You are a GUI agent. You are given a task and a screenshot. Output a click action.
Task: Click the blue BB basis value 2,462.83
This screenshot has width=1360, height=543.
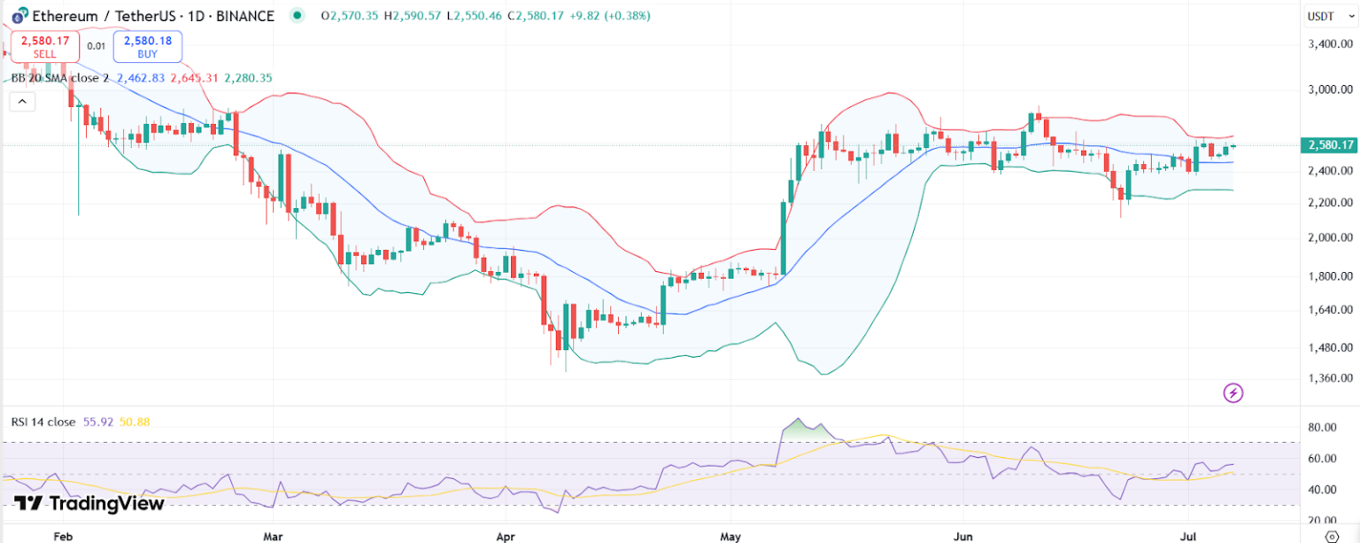[141, 78]
